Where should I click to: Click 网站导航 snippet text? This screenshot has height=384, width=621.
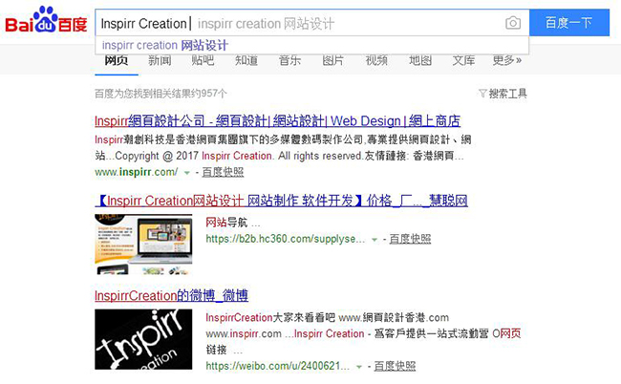(x=226, y=223)
